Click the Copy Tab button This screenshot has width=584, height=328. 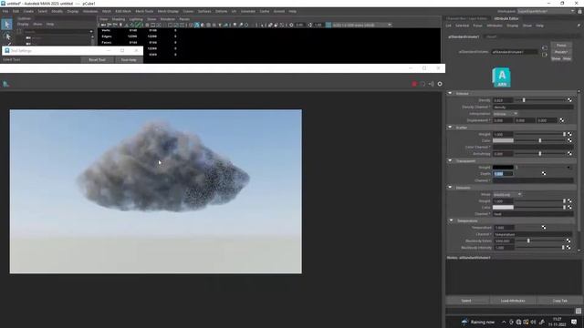point(559,301)
